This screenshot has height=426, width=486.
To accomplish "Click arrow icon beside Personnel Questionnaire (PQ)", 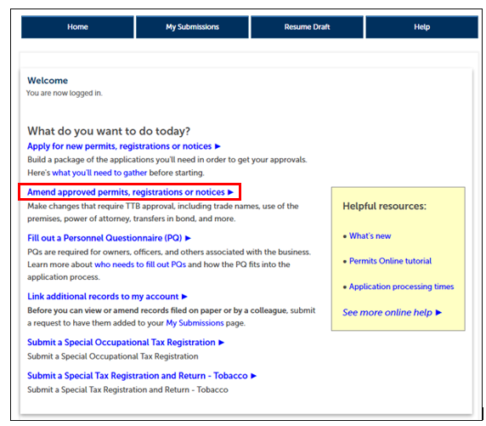I will pos(188,238).
